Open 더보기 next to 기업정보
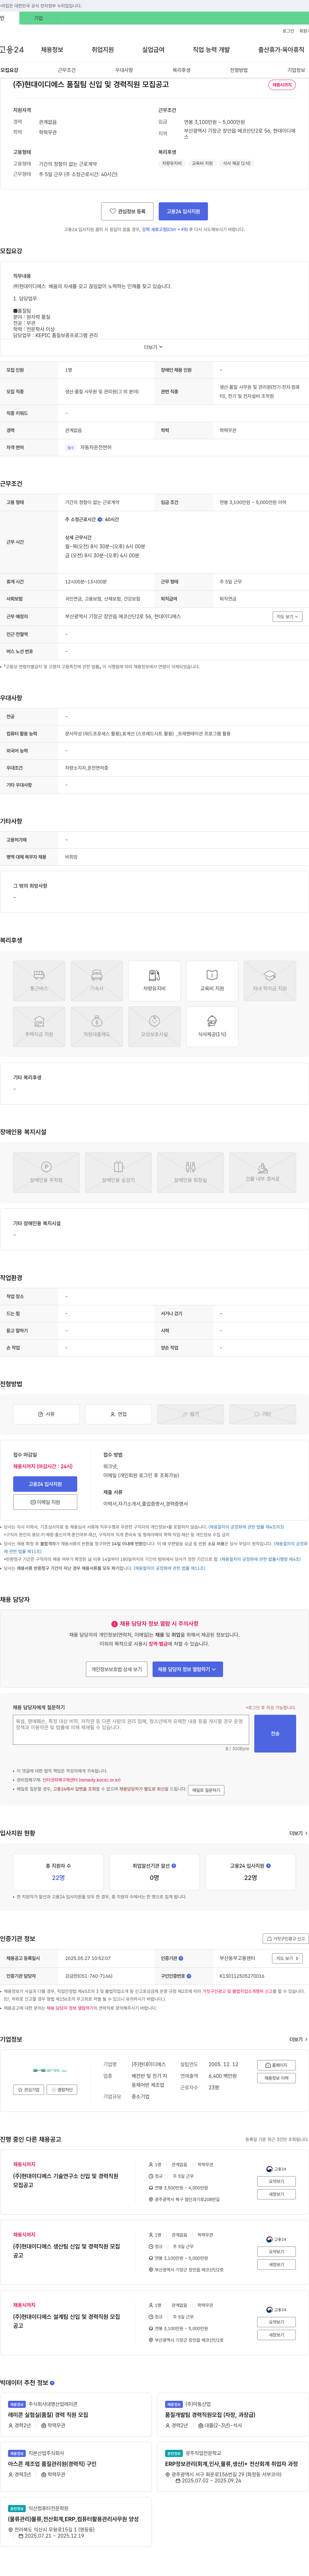 pyautogui.click(x=298, y=2039)
